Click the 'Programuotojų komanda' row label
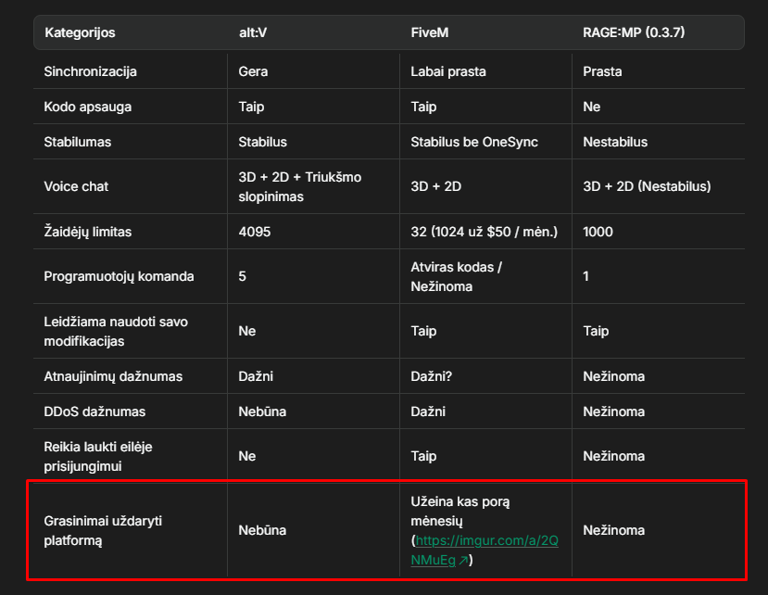Screen dimensions: 768x595 pos(119,276)
